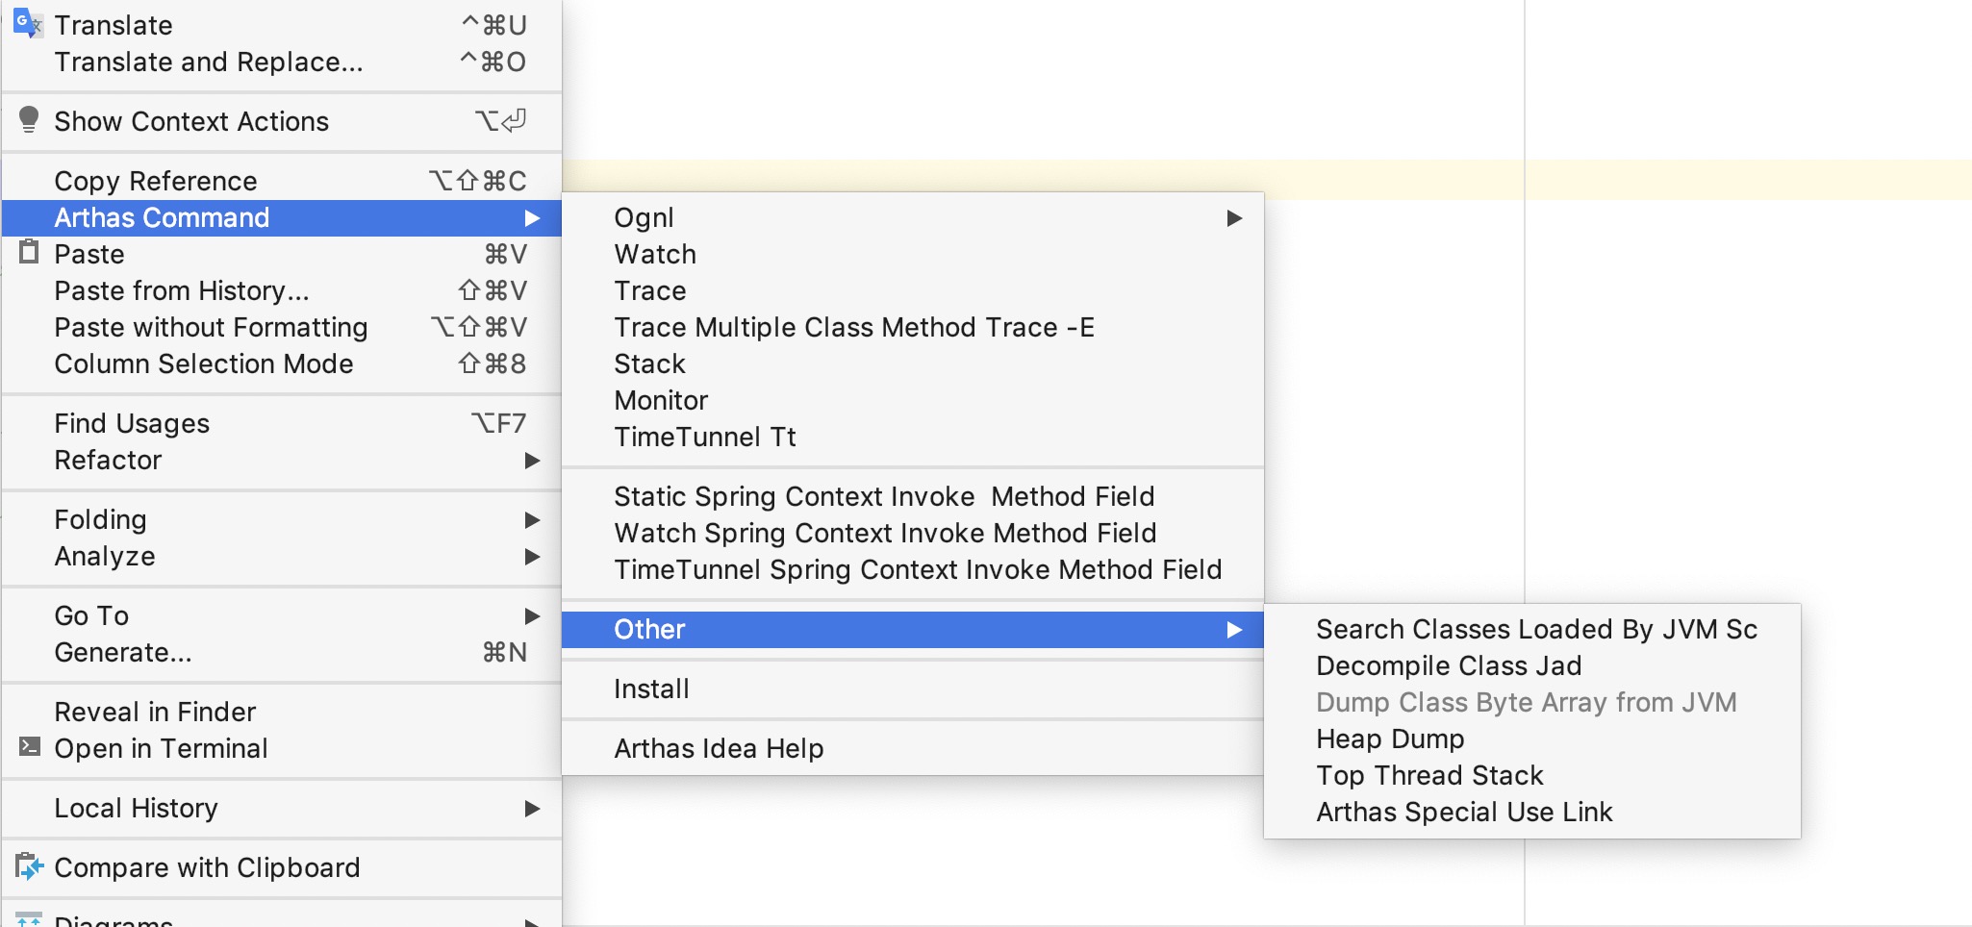Image resolution: width=1972 pixels, height=927 pixels.
Task: Open the Arthas Command menu entry
Action: point(282,217)
